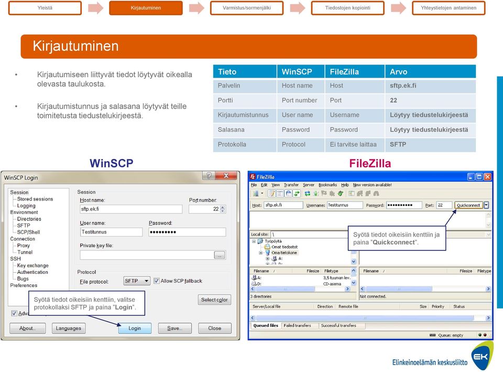
Task: Click the FileZilla Username field
Action: click(345, 205)
